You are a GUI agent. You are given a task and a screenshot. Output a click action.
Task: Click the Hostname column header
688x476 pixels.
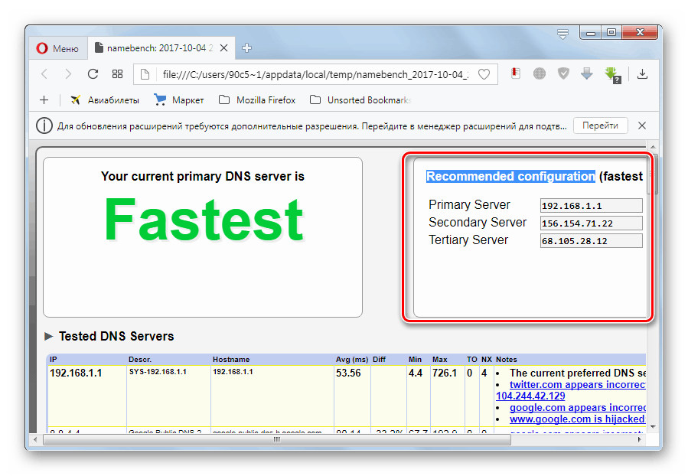231,360
